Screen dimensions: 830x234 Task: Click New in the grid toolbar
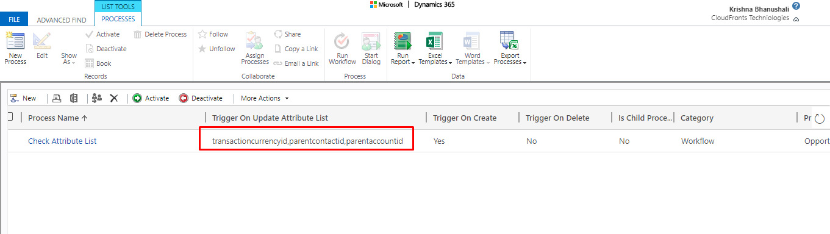click(23, 98)
